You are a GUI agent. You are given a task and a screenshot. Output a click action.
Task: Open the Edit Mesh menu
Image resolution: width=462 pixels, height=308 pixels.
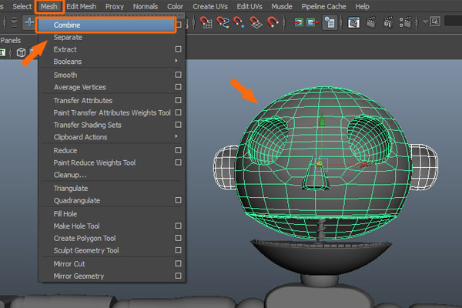81,6
